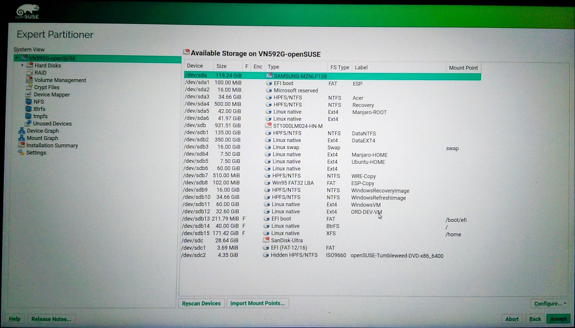Click the Hard Disks icon in System View
The height and width of the screenshot is (328, 575).
(x=30, y=65)
